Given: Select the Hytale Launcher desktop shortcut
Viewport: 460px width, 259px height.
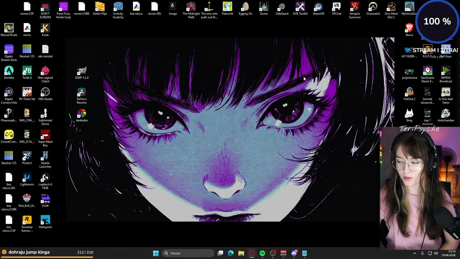Looking at the screenshot, I should [45, 160].
